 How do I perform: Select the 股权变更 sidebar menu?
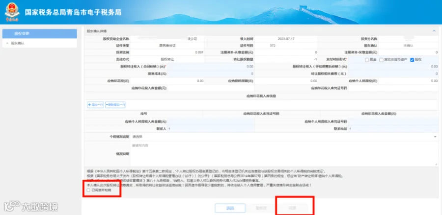coord(39,33)
